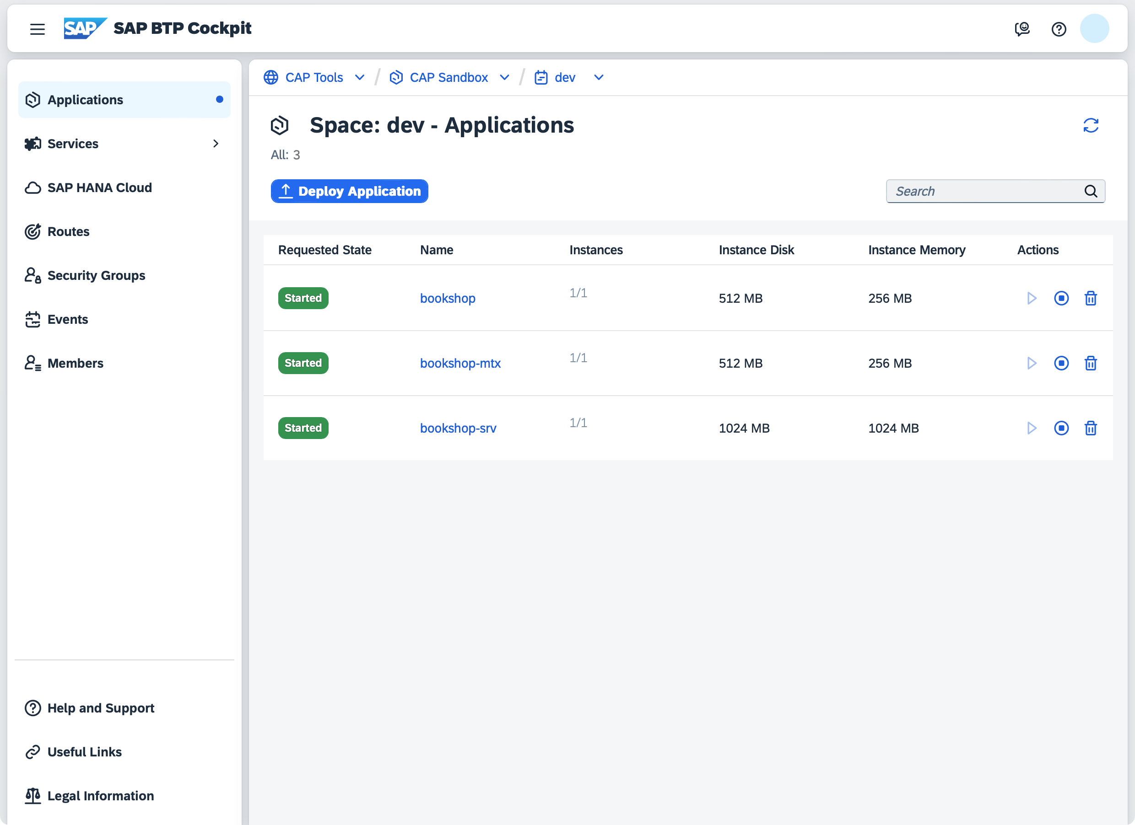Open Legal Information
The height and width of the screenshot is (825, 1135).
(124, 796)
